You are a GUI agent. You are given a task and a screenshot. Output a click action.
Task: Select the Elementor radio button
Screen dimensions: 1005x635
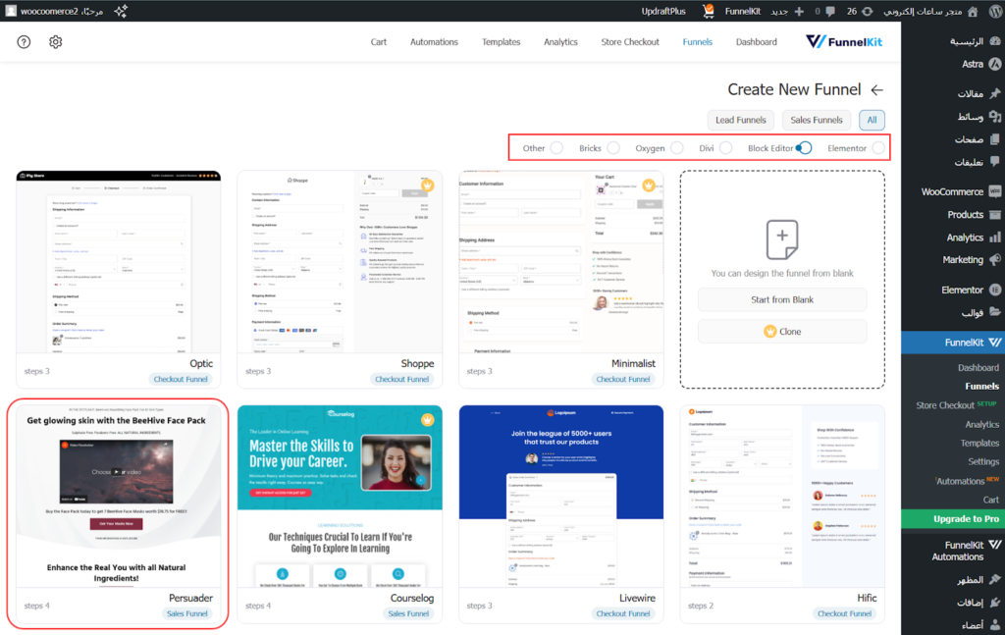pyautogui.click(x=877, y=148)
